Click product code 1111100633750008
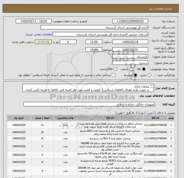 (x=155, y=132)
